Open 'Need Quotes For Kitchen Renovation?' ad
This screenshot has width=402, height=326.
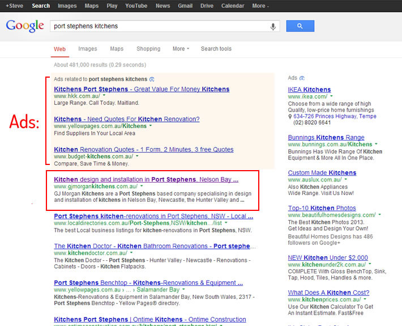pyautogui.click(x=127, y=119)
